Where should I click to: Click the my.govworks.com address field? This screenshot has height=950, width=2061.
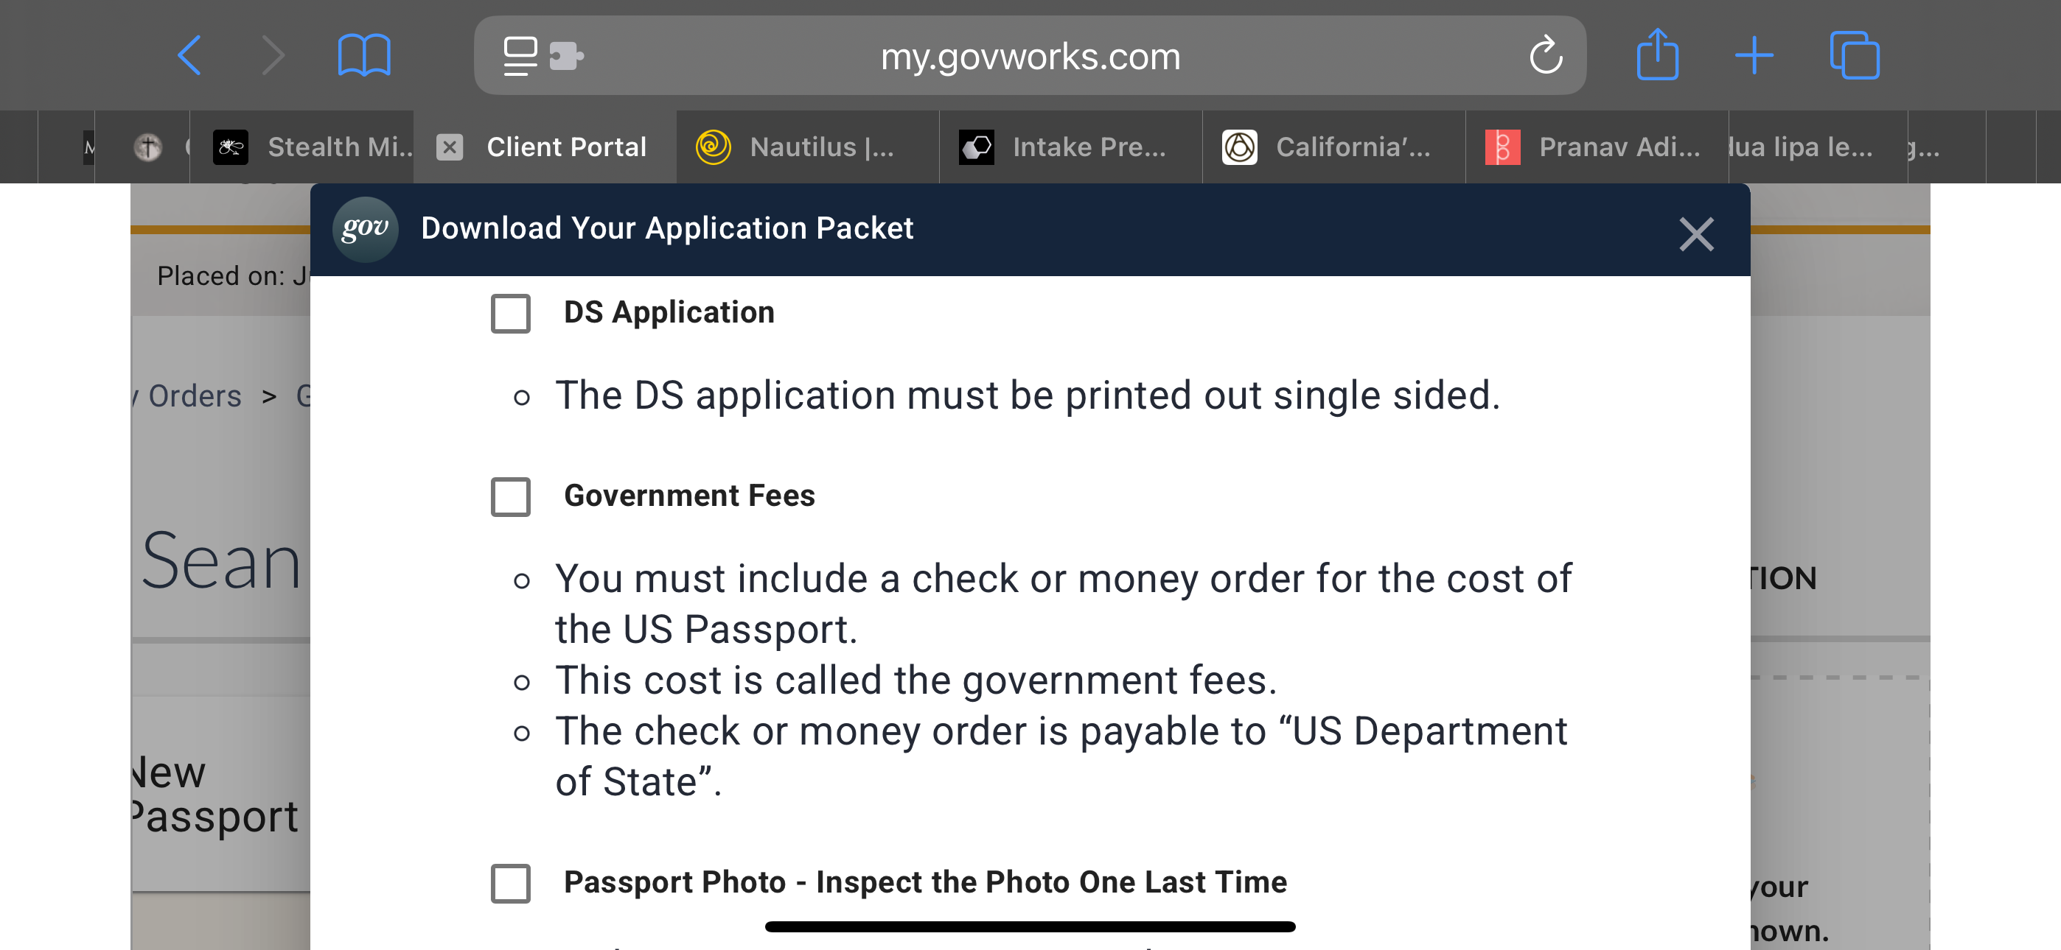1030,56
